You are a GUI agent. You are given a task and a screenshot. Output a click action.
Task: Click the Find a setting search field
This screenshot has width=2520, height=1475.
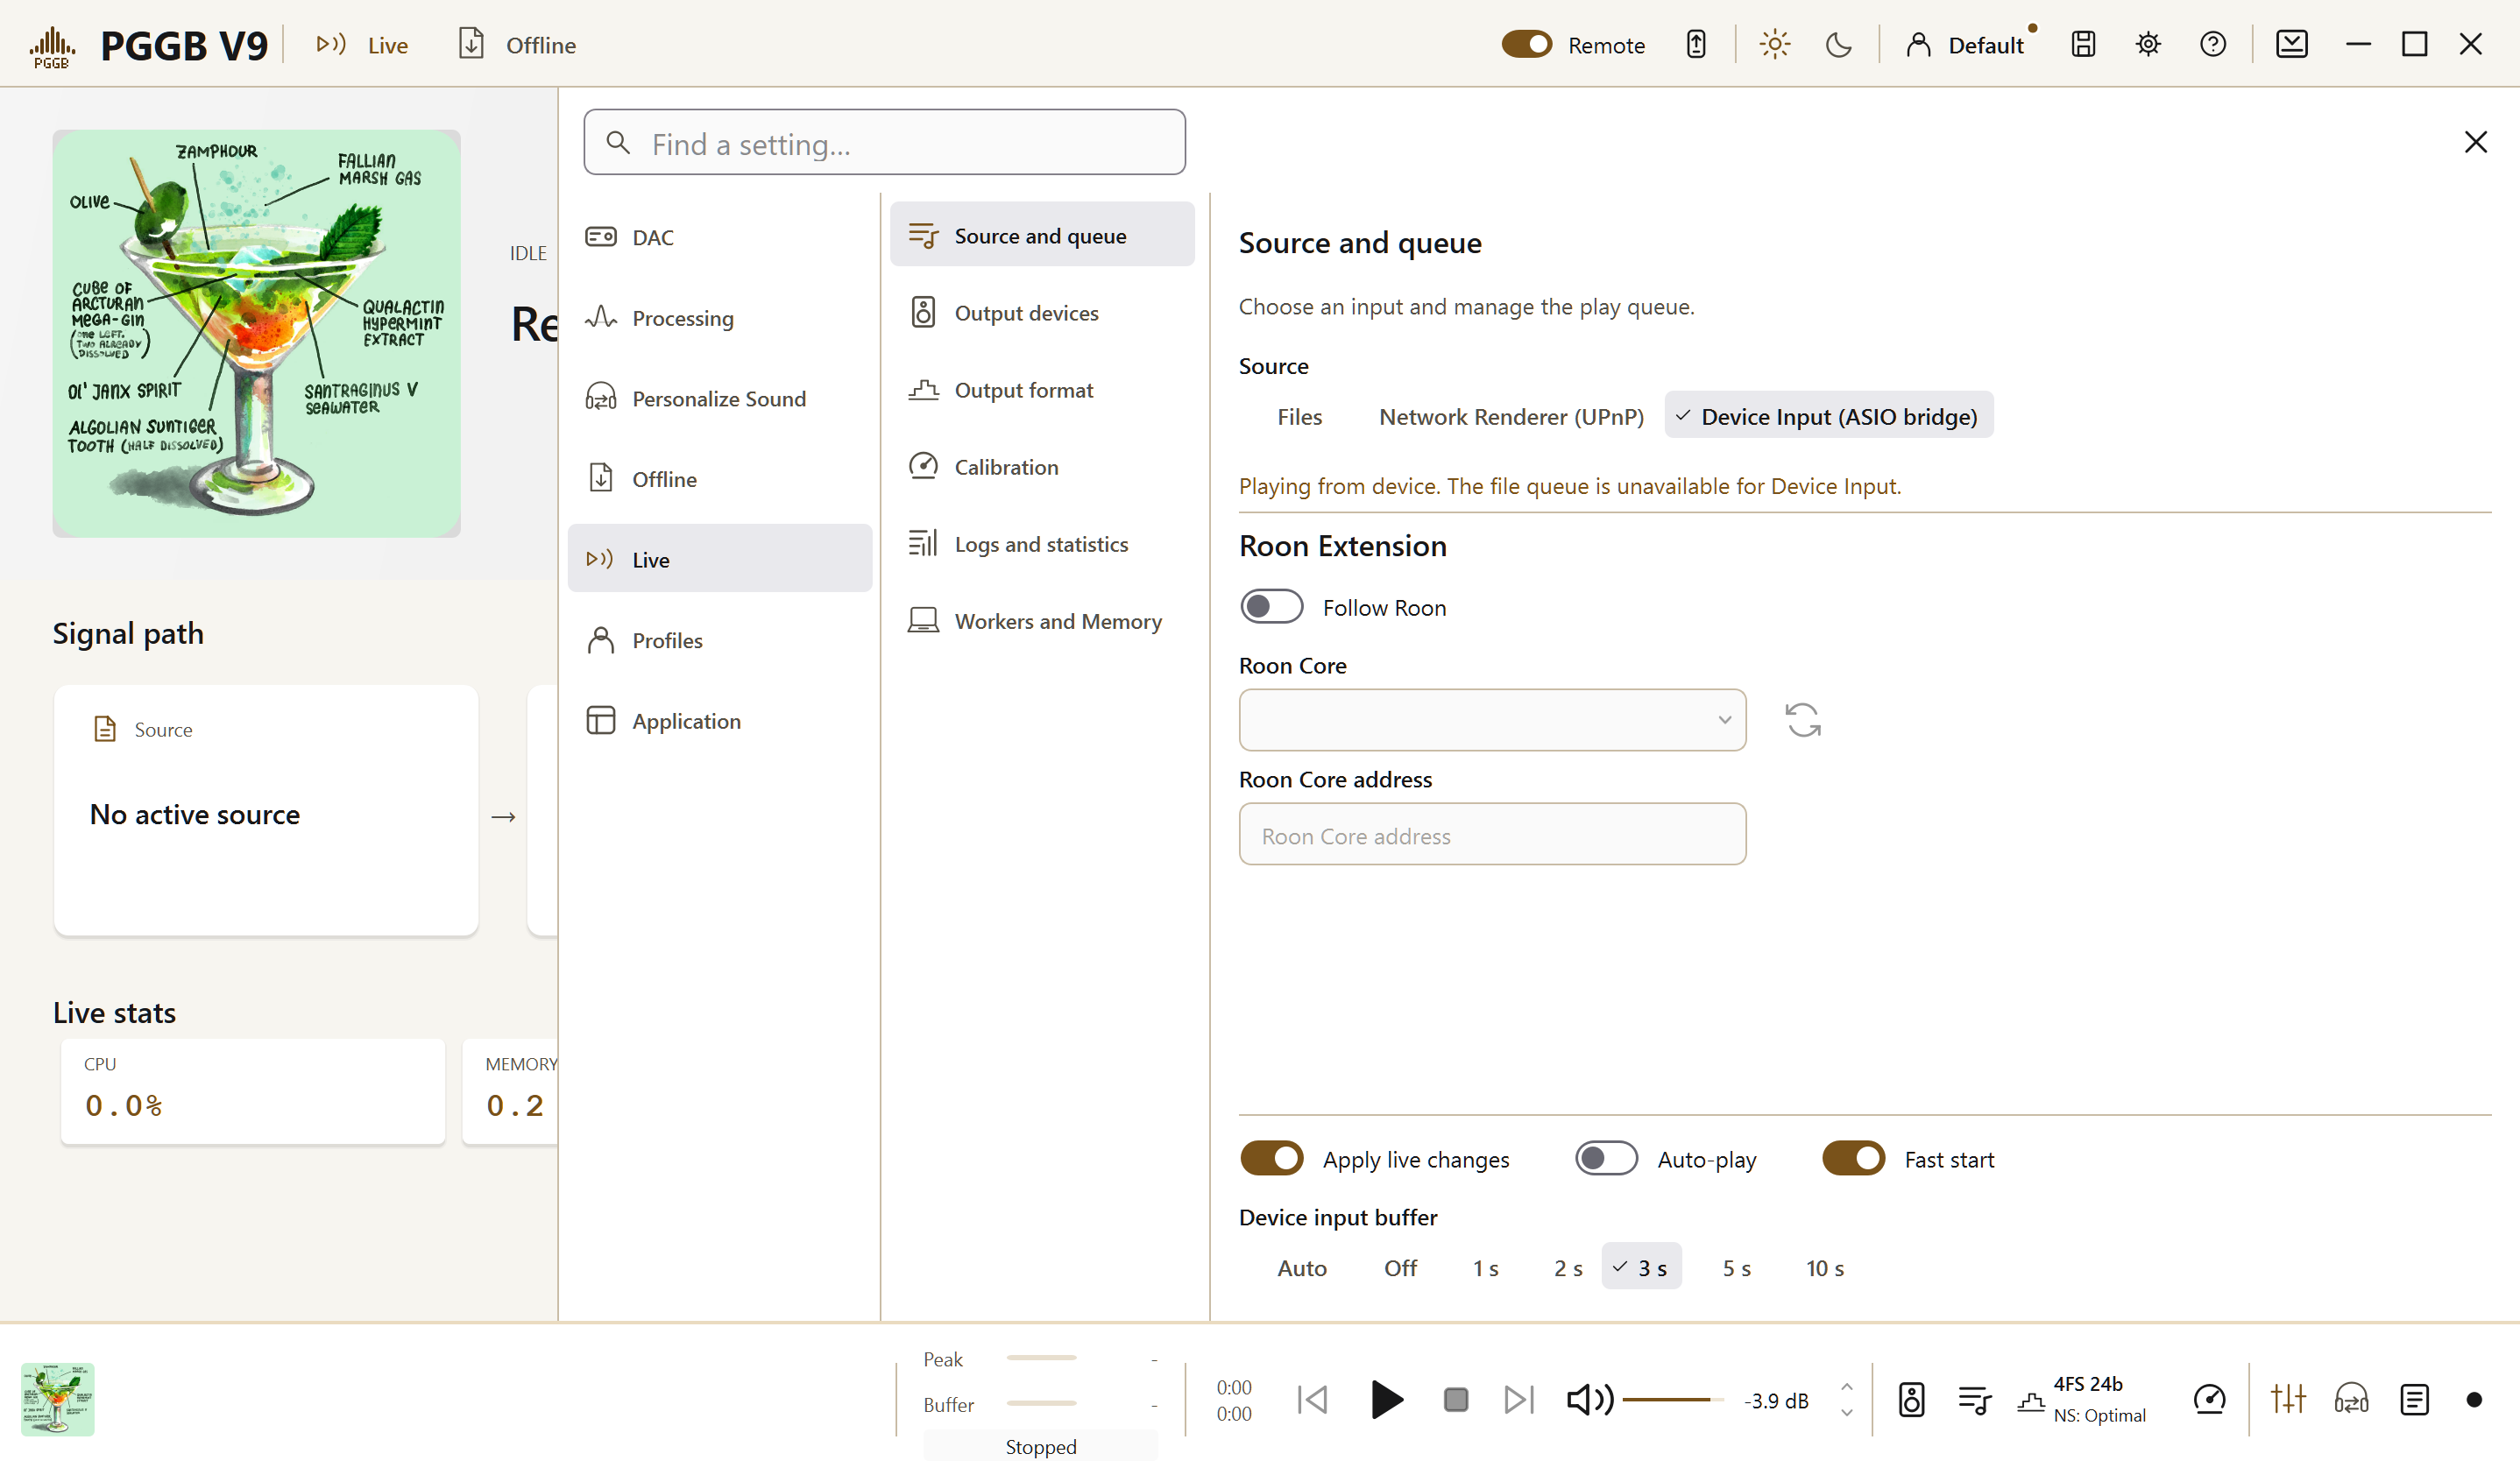tap(885, 143)
